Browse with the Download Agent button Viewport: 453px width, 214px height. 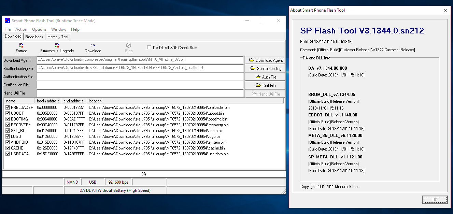pos(265,60)
